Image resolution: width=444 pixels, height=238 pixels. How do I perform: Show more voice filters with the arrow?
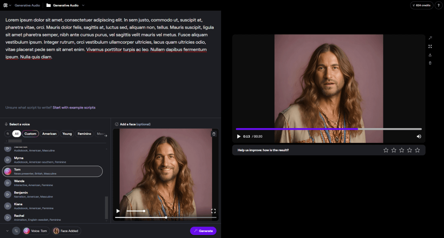tap(106, 136)
